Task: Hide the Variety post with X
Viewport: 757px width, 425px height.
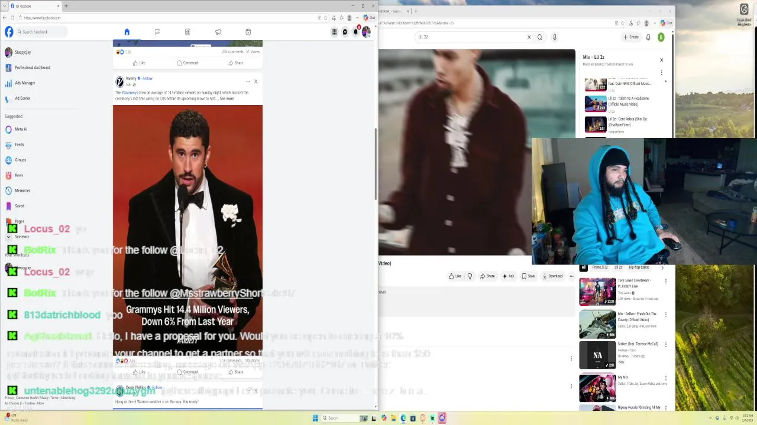Action: pos(255,81)
